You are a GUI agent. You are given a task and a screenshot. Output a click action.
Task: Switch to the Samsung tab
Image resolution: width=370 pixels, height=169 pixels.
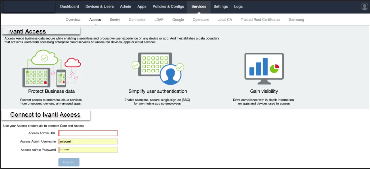point(296,20)
